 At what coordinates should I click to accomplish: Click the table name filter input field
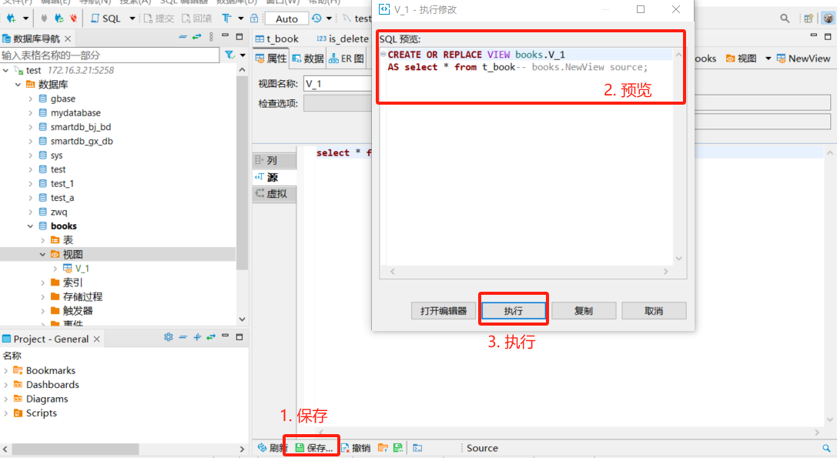click(x=109, y=55)
